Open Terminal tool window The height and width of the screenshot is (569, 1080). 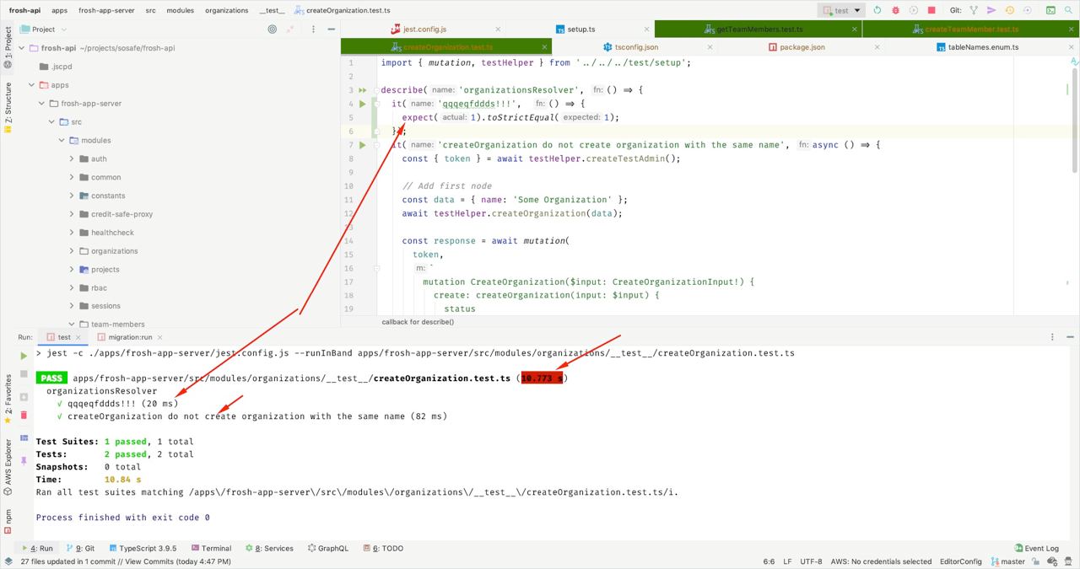[x=211, y=548]
